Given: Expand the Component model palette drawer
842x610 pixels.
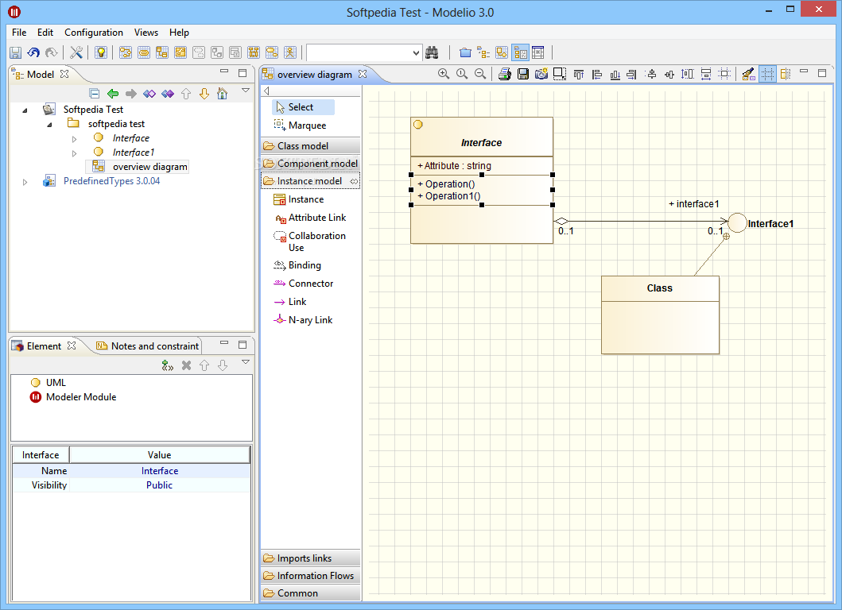Looking at the screenshot, I should pos(310,164).
